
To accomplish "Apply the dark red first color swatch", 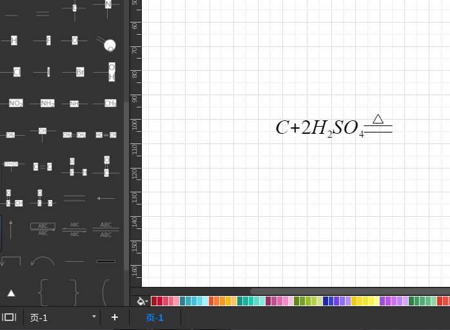I will point(154,301).
